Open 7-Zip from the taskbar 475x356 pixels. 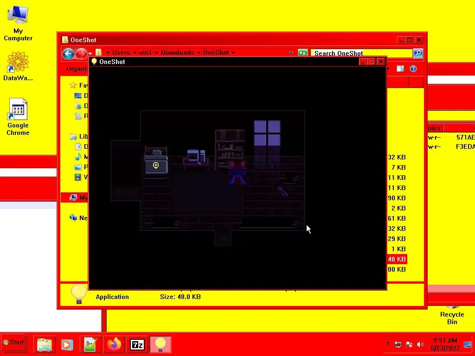pyautogui.click(x=137, y=344)
